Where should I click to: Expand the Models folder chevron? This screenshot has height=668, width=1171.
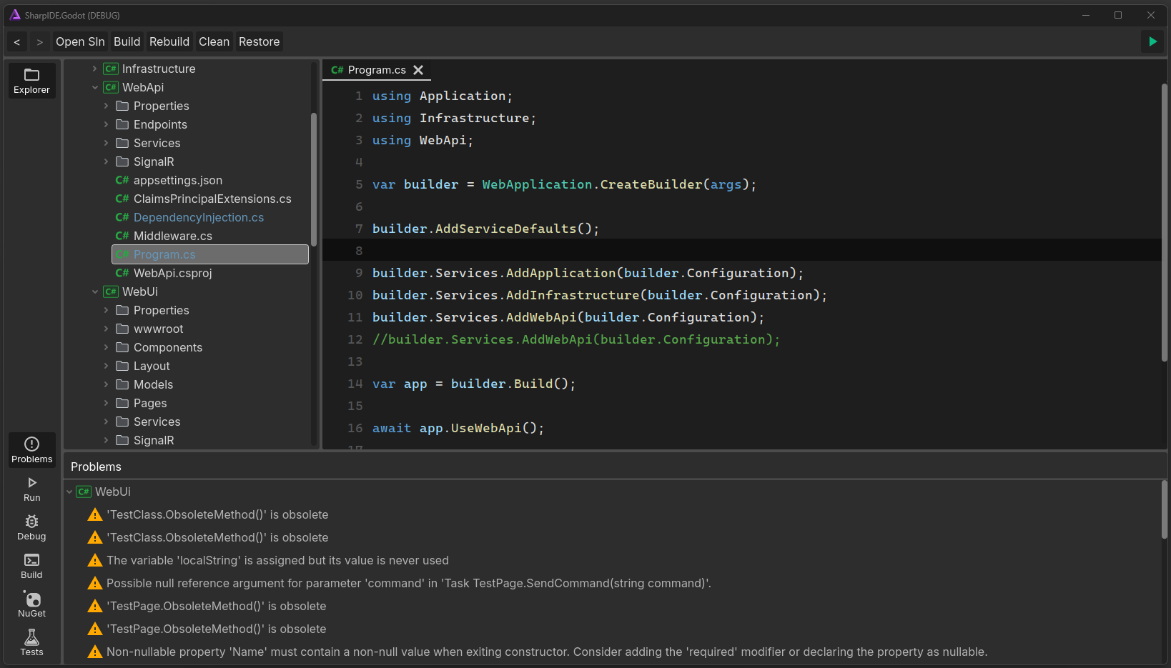click(106, 384)
